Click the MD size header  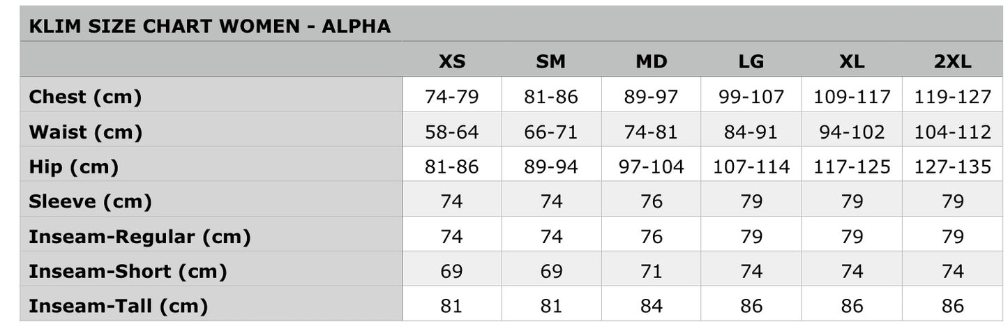[x=651, y=61]
